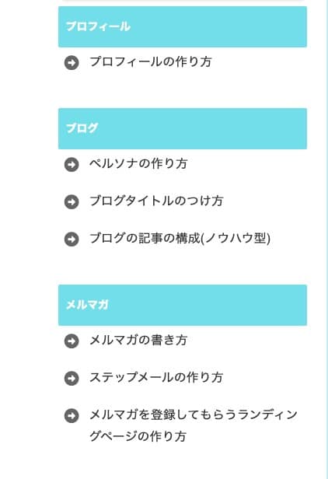Click the light blue プロフィール banner bar
The height and width of the screenshot is (479, 328).
tap(183, 27)
